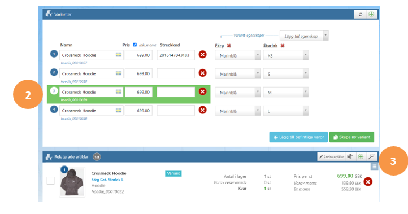Remove the Storlek property column

click(283, 46)
